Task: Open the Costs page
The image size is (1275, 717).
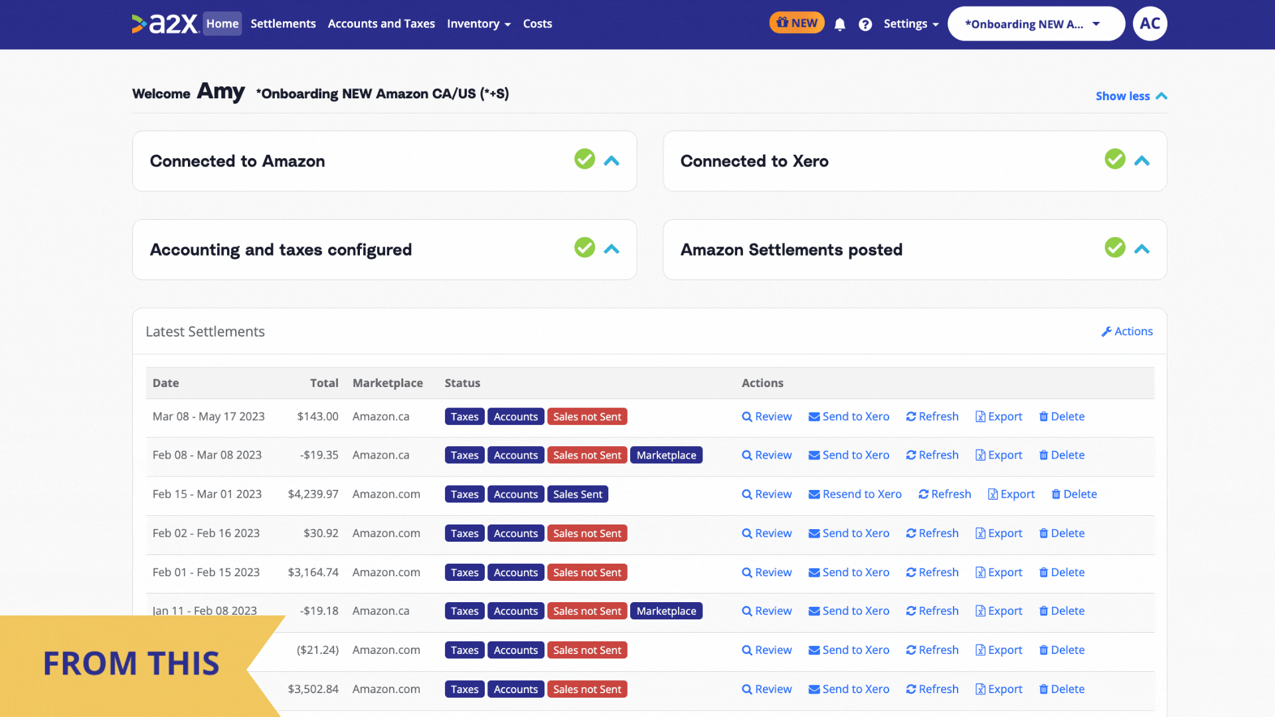Action: (x=537, y=24)
